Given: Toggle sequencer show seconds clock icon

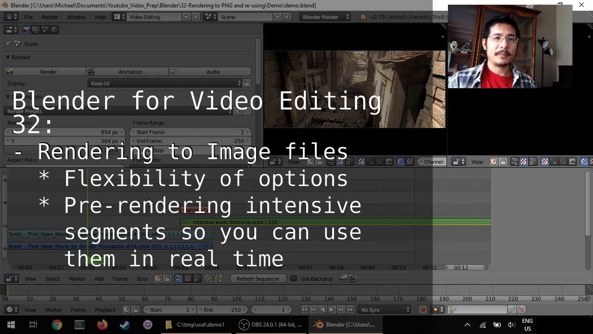Looking at the screenshot, I should click(158, 279).
